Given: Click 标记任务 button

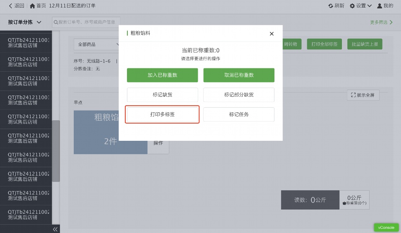Looking at the screenshot, I should coord(239,114).
